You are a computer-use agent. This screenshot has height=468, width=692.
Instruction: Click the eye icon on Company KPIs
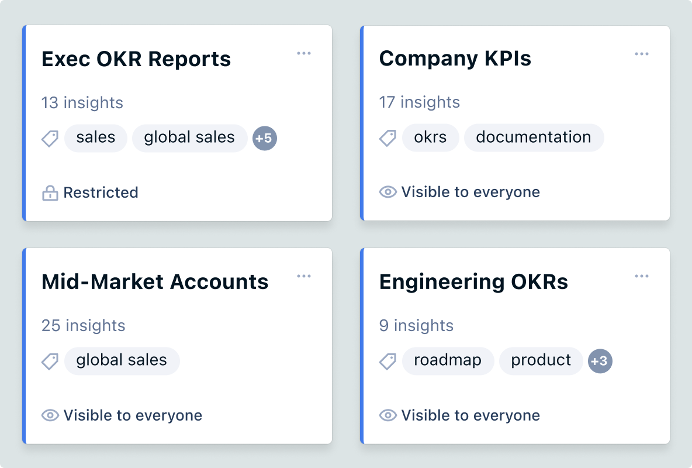click(387, 192)
